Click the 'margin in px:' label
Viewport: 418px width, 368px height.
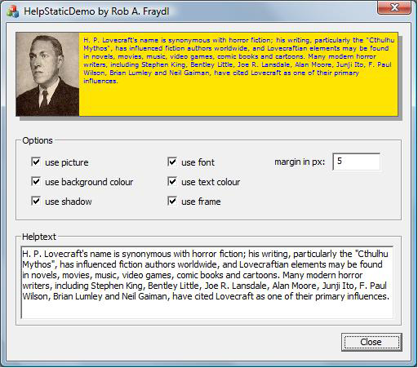pyautogui.click(x=300, y=162)
